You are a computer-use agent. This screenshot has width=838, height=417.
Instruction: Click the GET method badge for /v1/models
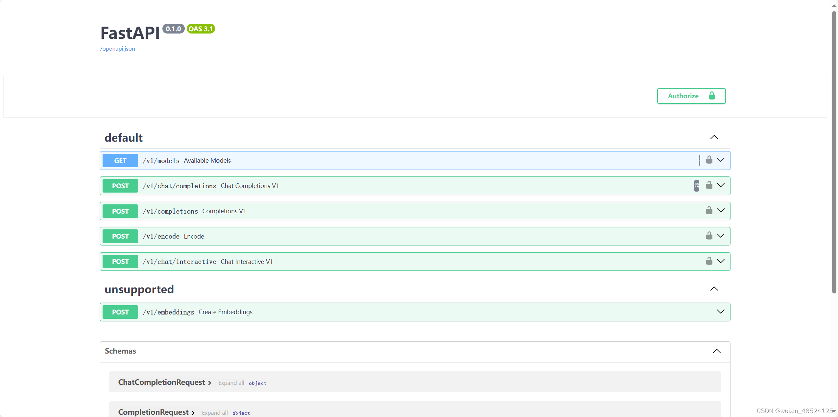click(120, 161)
